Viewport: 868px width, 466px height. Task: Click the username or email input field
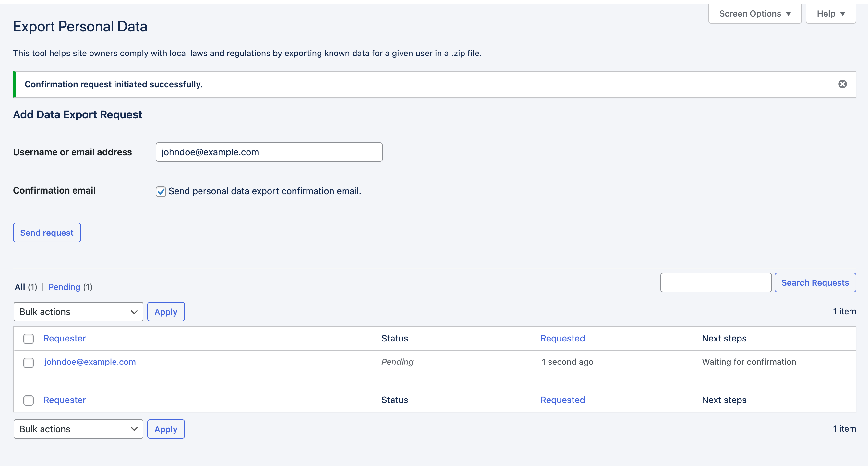point(269,152)
